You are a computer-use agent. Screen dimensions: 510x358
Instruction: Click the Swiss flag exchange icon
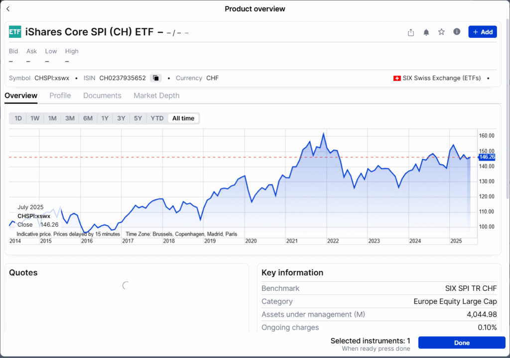point(397,78)
